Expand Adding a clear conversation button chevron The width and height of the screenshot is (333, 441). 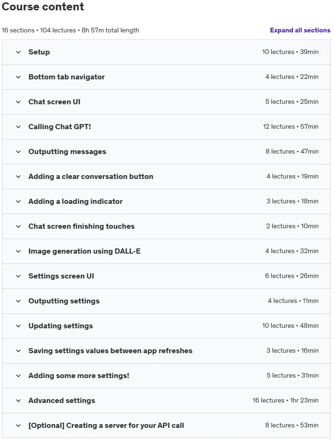(18, 177)
